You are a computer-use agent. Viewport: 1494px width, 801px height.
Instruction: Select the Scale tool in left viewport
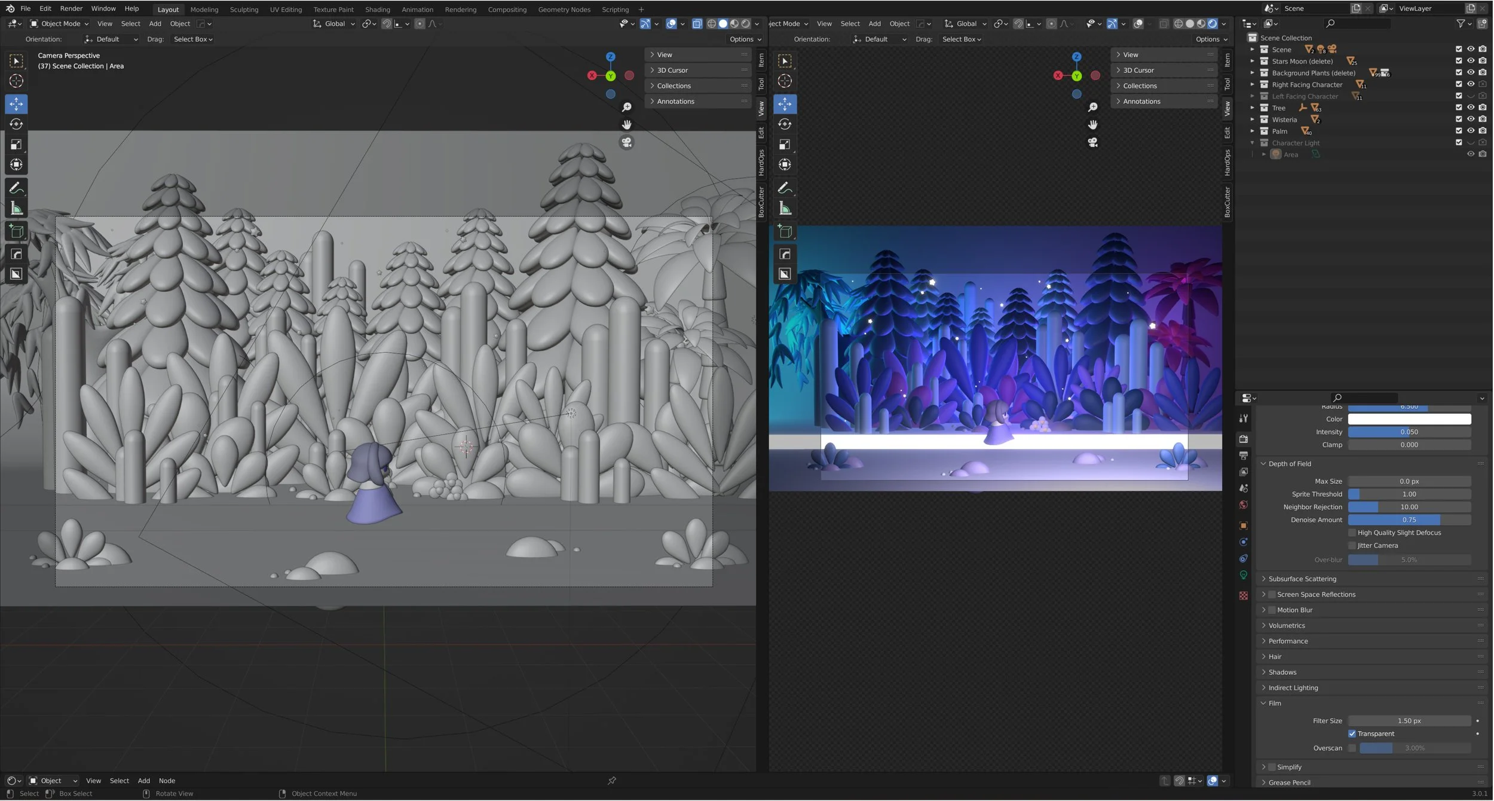(x=16, y=145)
